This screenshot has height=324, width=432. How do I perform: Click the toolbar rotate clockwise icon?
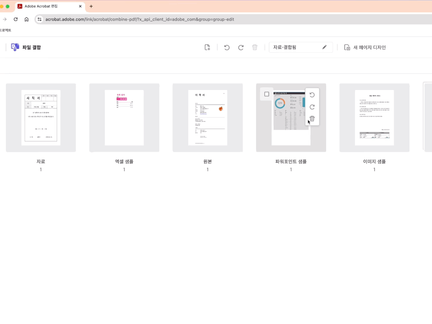(x=241, y=47)
